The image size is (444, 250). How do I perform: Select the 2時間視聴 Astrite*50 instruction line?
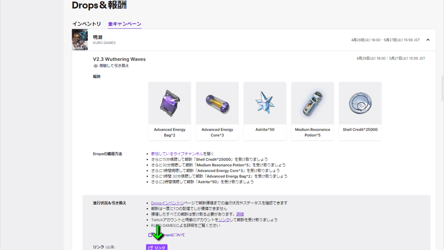tap(202, 182)
